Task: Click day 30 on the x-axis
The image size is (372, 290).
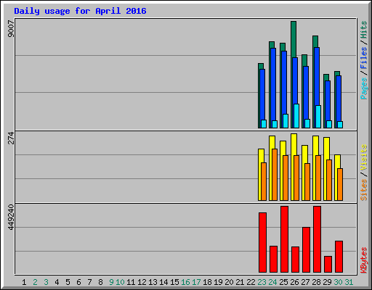Action: pyautogui.click(x=338, y=282)
